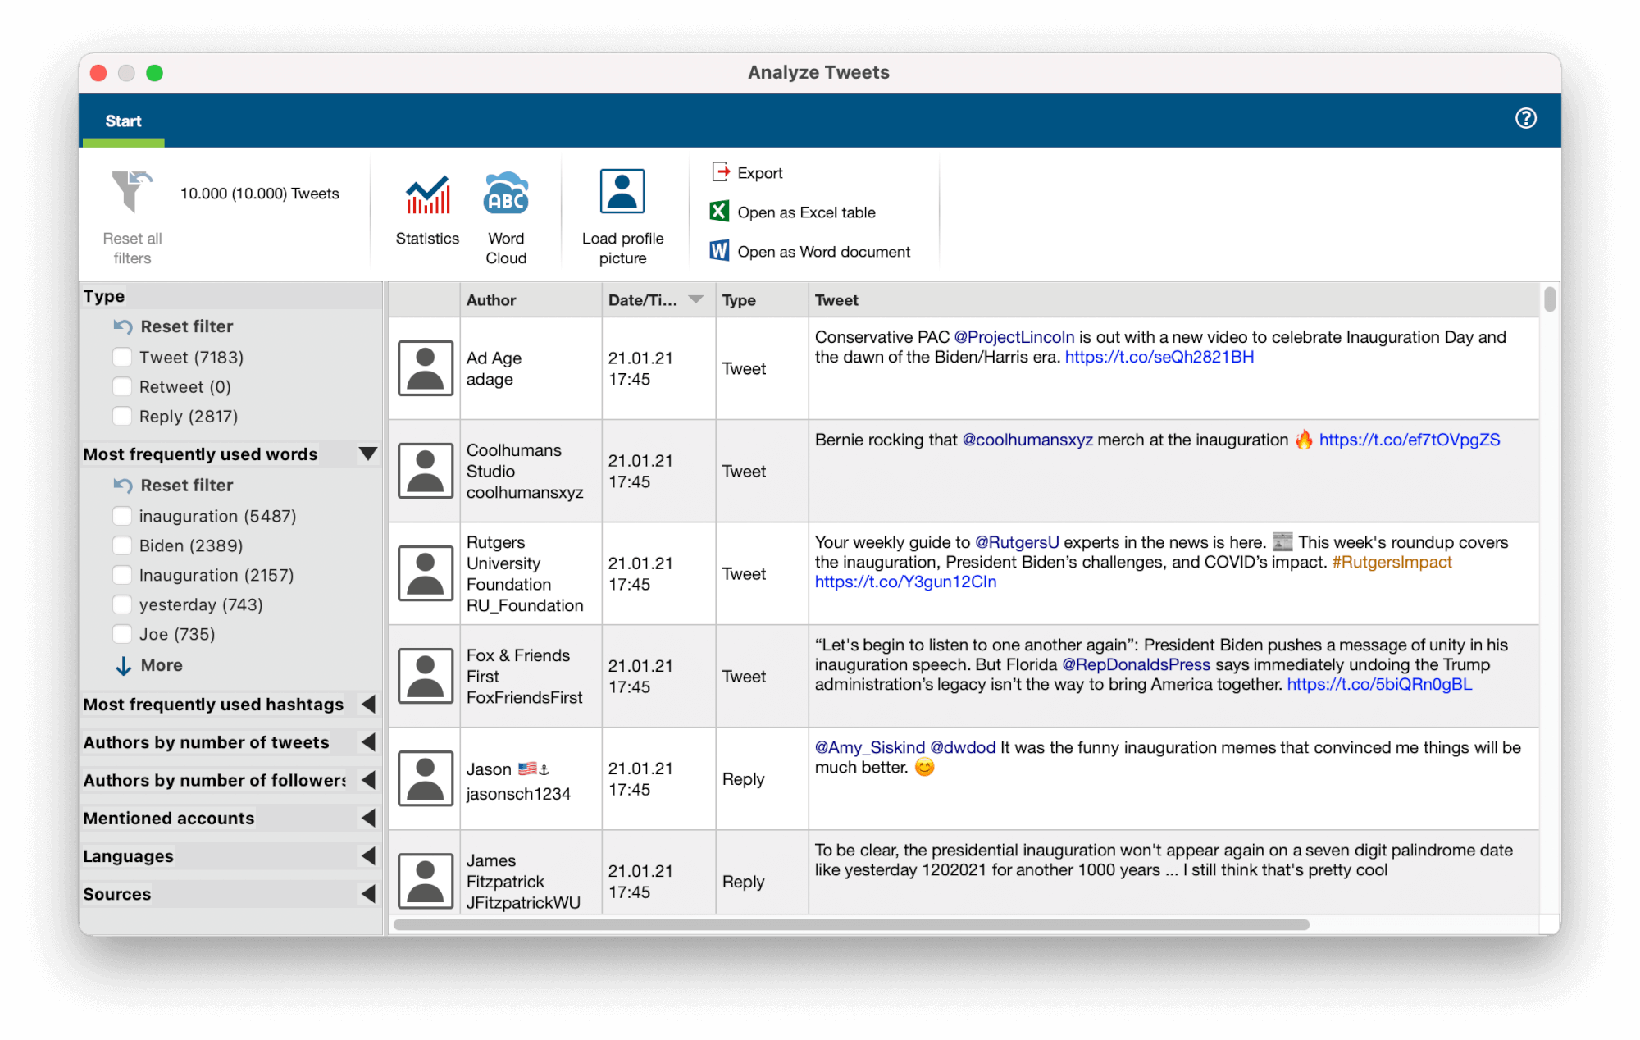Viewport: 1640px width, 1040px height.
Task: Expand the Languages section
Action: (x=369, y=855)
